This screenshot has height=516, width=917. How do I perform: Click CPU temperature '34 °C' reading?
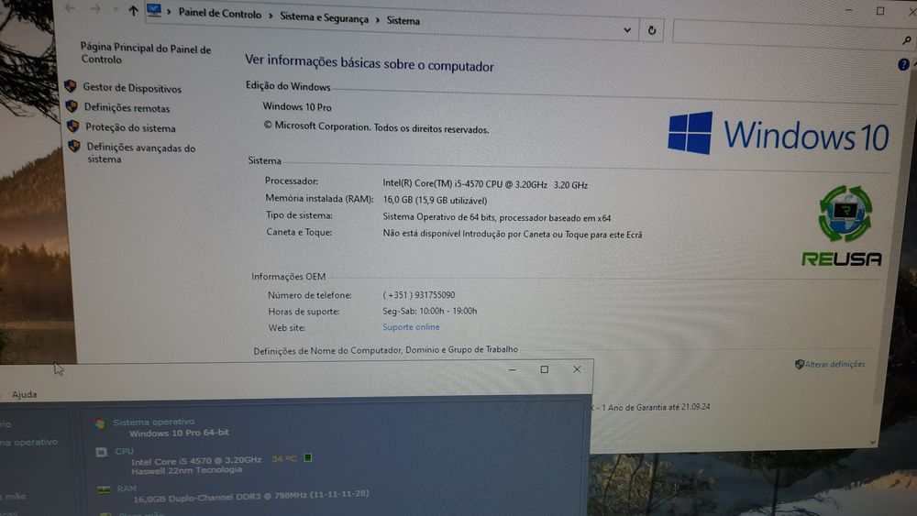[x=284, y=459]
